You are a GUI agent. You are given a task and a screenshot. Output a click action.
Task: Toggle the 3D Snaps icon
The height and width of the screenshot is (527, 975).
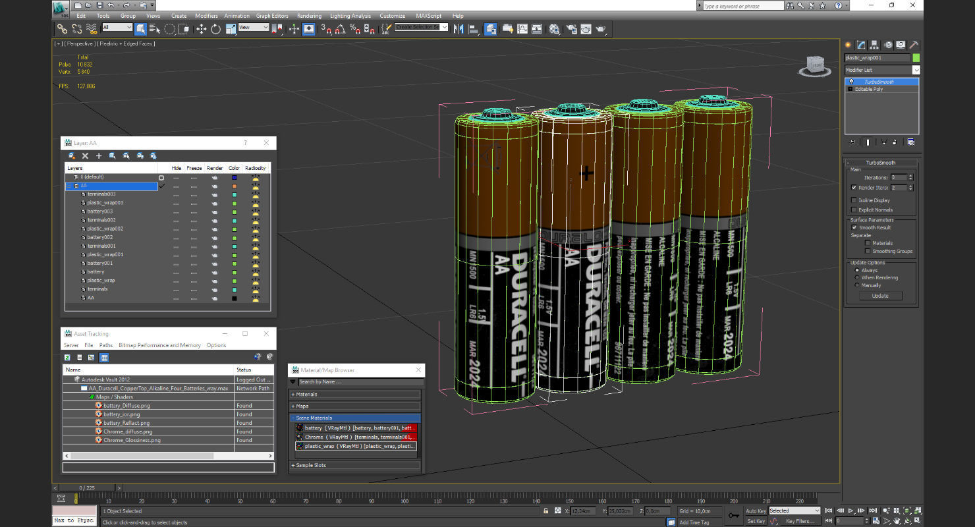click(x=327, y=29)
